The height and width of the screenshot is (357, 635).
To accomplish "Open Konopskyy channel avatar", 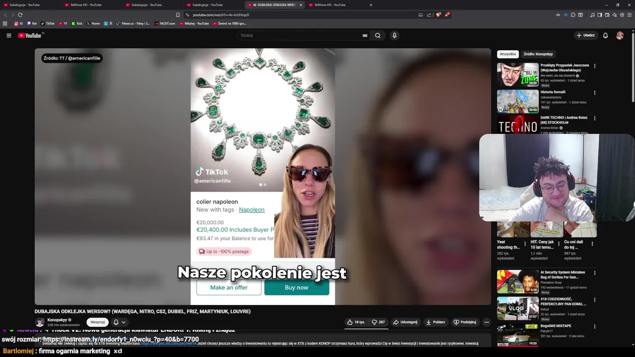I will 40,322.
